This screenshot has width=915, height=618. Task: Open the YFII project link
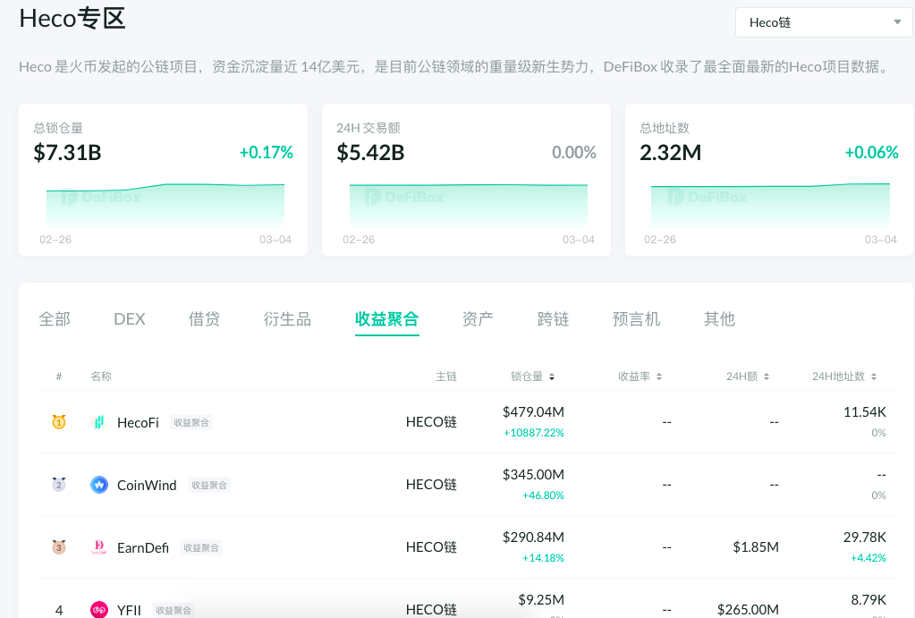pos(129,610)
